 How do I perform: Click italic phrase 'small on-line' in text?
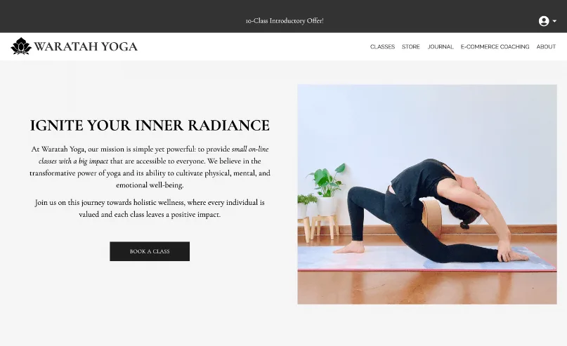pyautogui.click(x=250, y=149)
